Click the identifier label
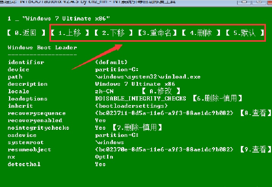 [x=26, y=62]
